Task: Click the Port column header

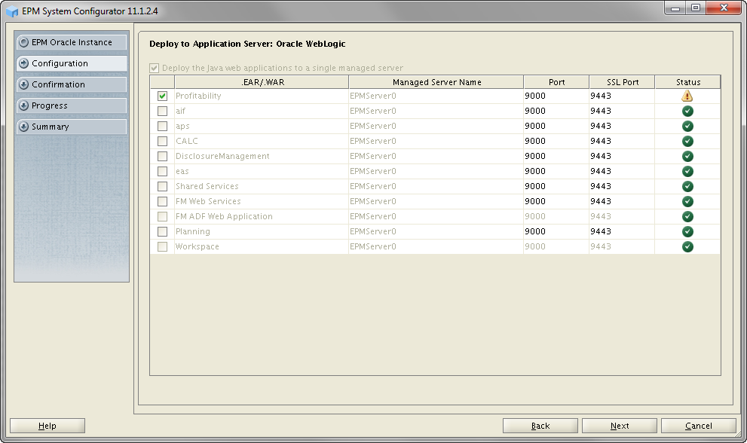Action: click(x=556, y=82)
